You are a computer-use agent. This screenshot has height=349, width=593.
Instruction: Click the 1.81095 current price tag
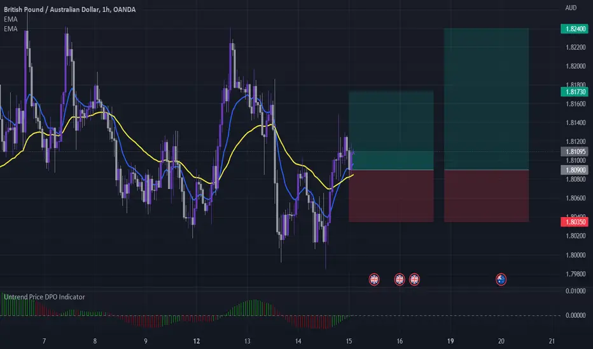[x=575, y=152]
